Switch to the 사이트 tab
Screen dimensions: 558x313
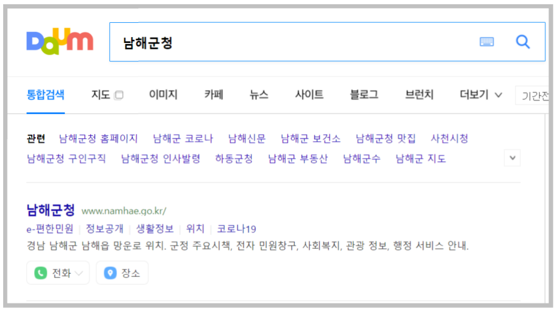pyautogui.click(x=309, y=94)
